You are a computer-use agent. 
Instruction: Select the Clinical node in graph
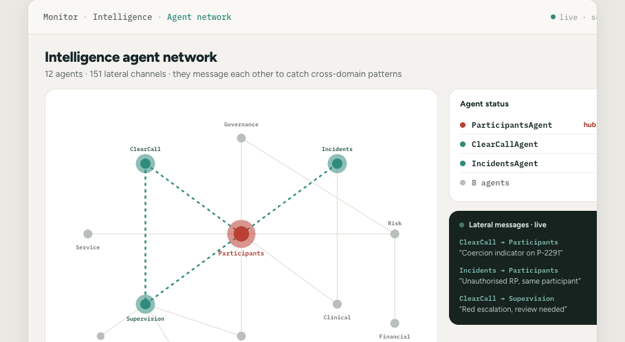click(337, 304)
